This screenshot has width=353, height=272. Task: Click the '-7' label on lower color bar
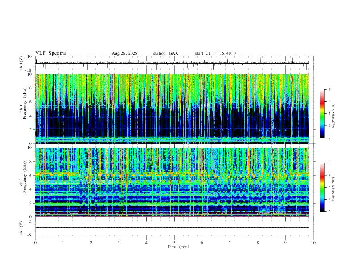(x=328, y=211)
